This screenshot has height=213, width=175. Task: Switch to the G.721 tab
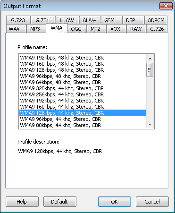(43, 20)
